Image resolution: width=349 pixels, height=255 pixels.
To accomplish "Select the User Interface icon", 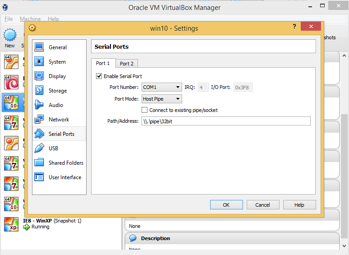I will click(39, 177).
